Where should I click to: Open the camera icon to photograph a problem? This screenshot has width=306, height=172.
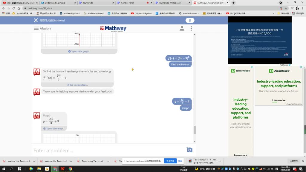pos(189,150)
